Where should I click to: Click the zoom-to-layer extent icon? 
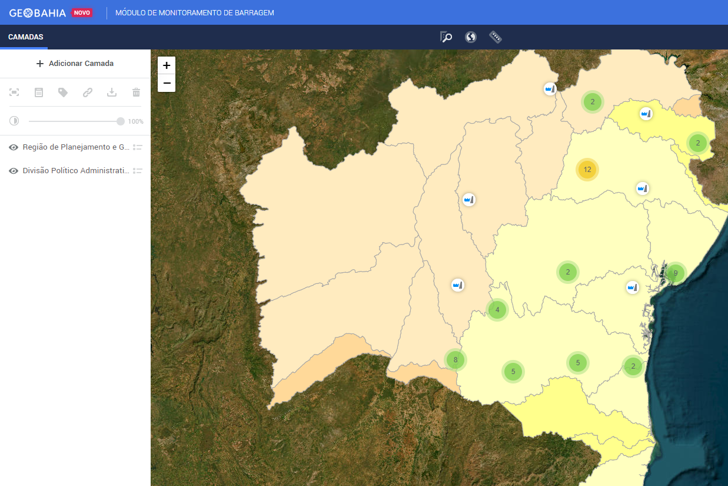coord(14,92)
